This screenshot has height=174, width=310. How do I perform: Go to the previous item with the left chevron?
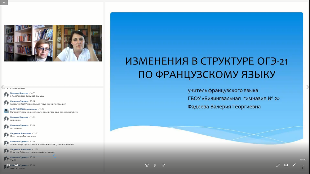2,87
